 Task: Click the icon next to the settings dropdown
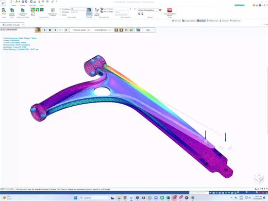coord(160,10)
